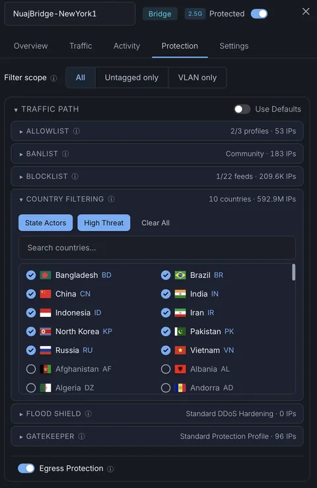Click the NuajBridge-NewYork1 name field

click(x=70, y=14)
